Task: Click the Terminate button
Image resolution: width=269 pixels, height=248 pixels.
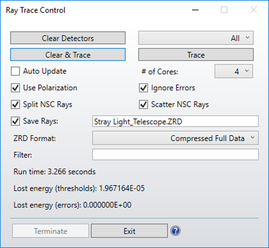Action: click(50, 231)
